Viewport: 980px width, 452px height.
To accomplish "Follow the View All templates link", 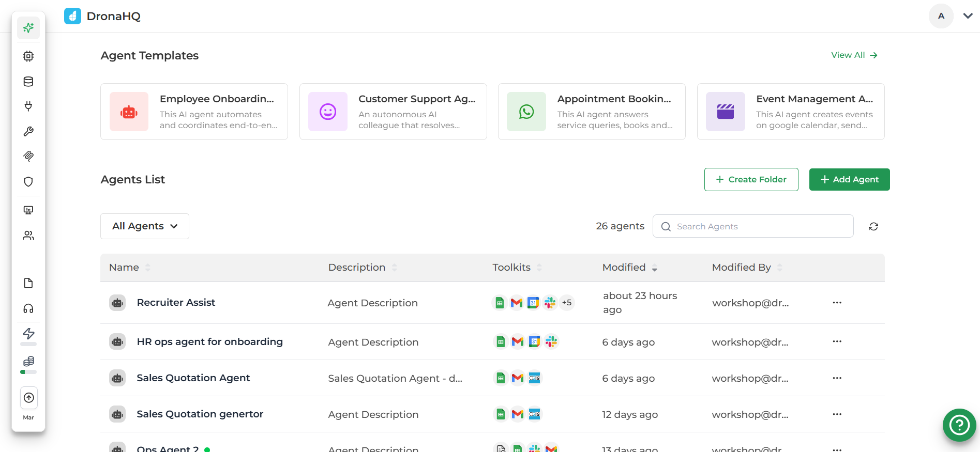I will pyautogui.click(x=854, y=55).
